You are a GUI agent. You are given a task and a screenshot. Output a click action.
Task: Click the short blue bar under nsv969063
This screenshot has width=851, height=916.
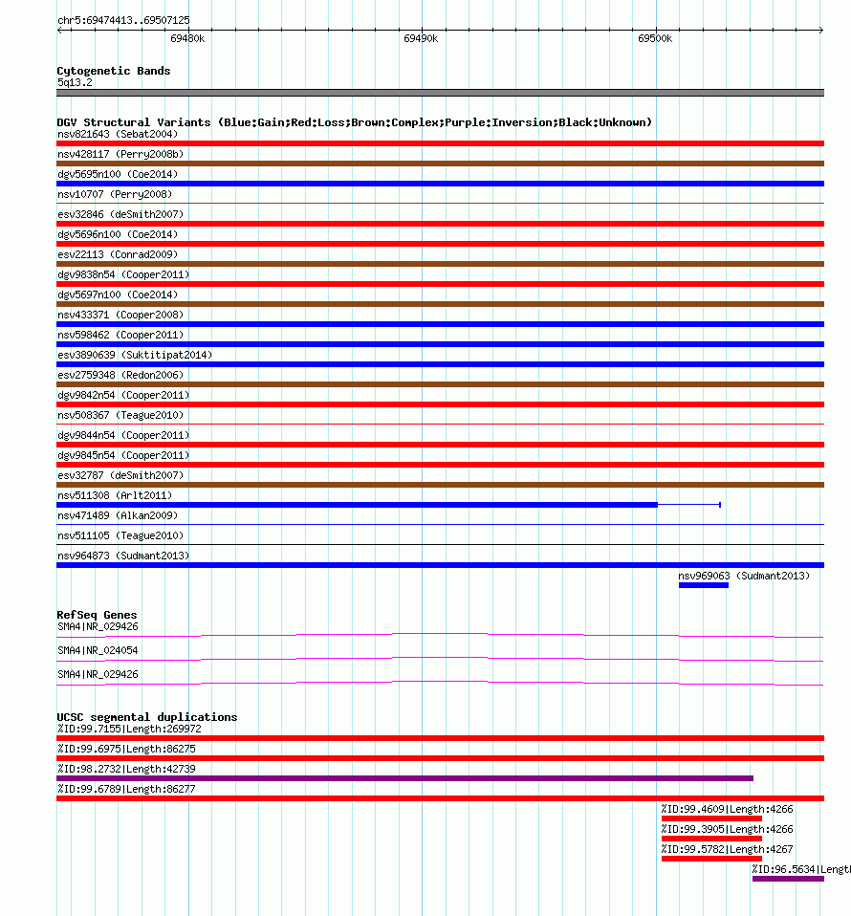coord(703,585)
